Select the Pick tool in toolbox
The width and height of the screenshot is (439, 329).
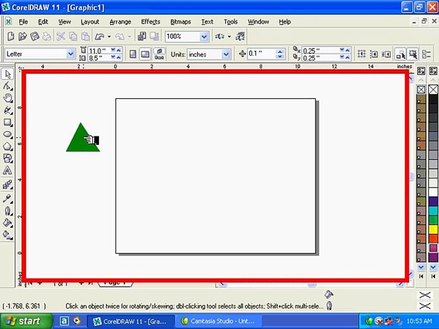coord(8,74)
